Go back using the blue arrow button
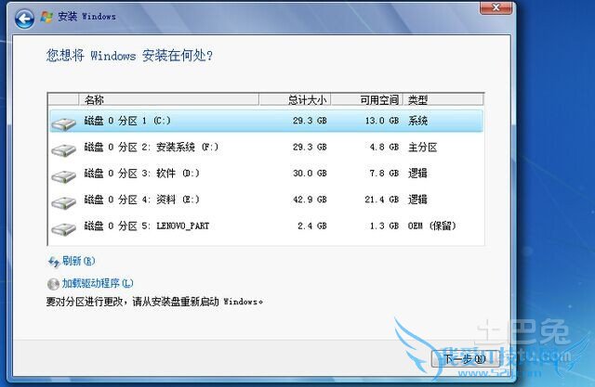The image size is (595, 387). [24, 18]
